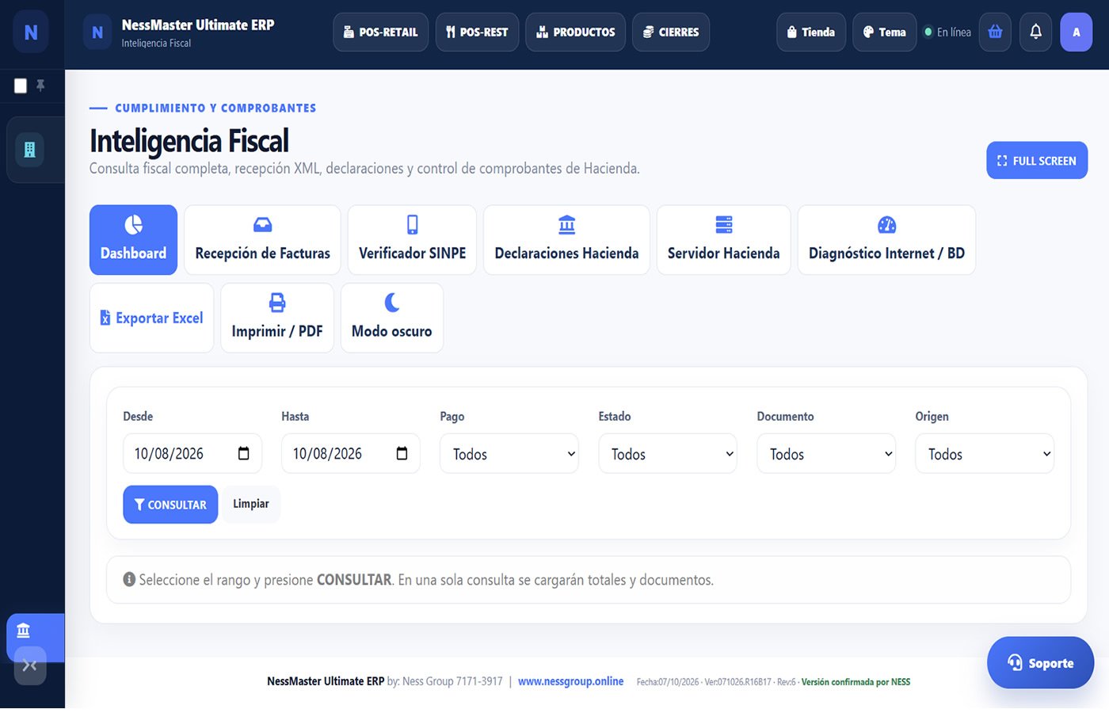Open the user avatar 'A' menu

click(1076, 32)
